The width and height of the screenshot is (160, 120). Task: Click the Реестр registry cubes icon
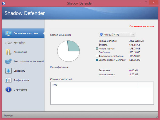[8, 61]
